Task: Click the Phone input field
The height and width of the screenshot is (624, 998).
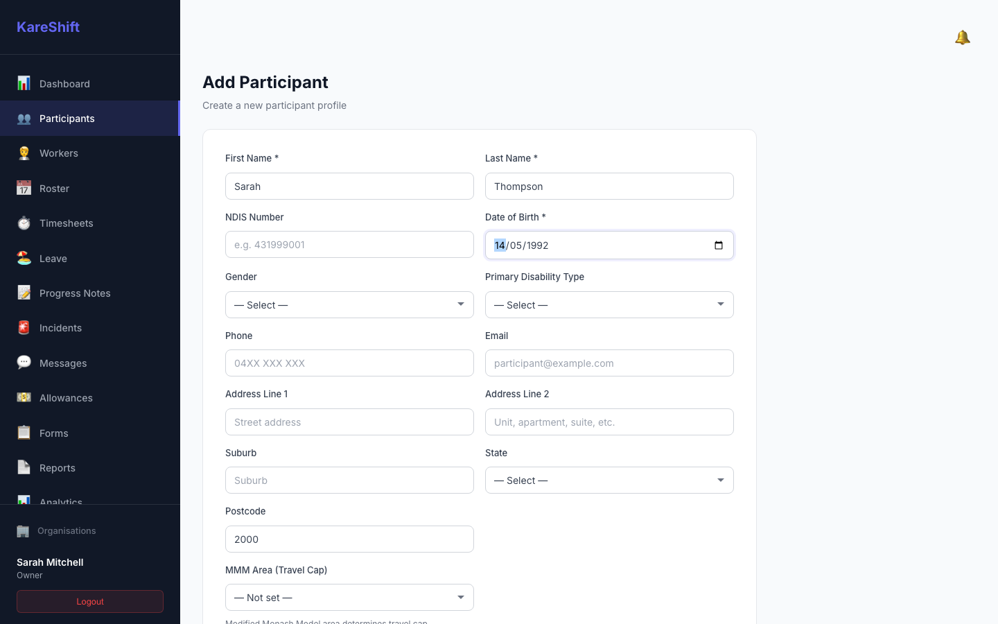Action: 349,363
